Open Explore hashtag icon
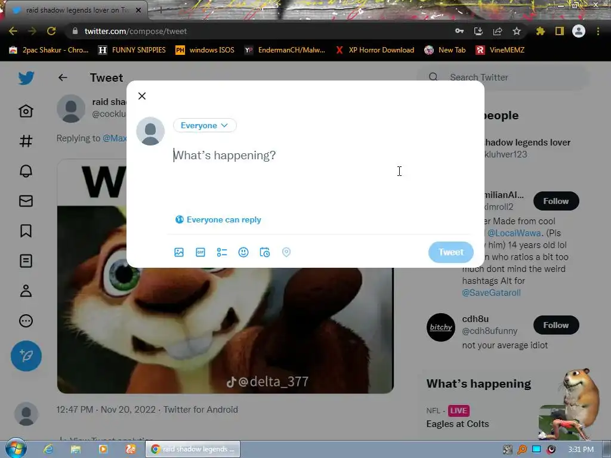The image size is (611, 458). click(x=26, y=141)
